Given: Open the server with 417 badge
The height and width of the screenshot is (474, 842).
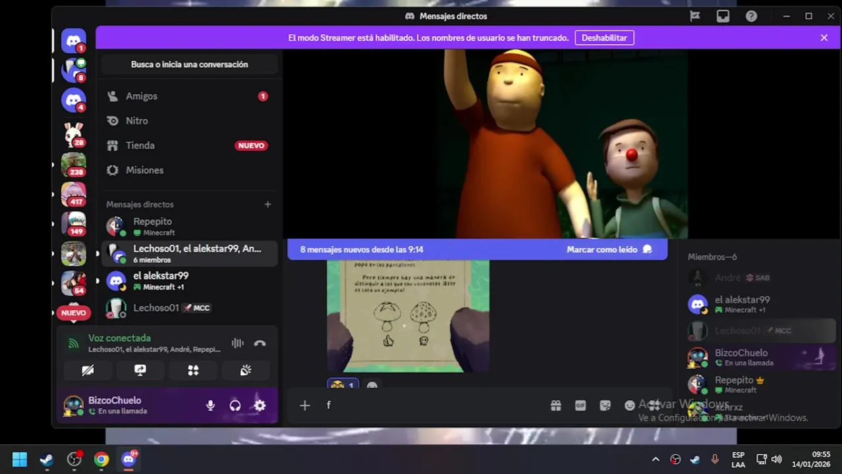Looking at the screenshot, I should [x=73, y=194].
